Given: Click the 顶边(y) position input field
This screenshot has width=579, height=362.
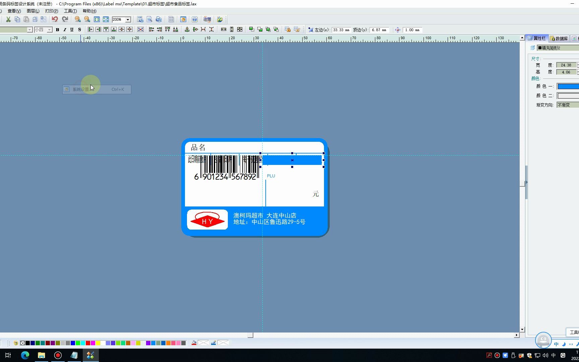Looking at the screenshot, I should pos(380,30).
